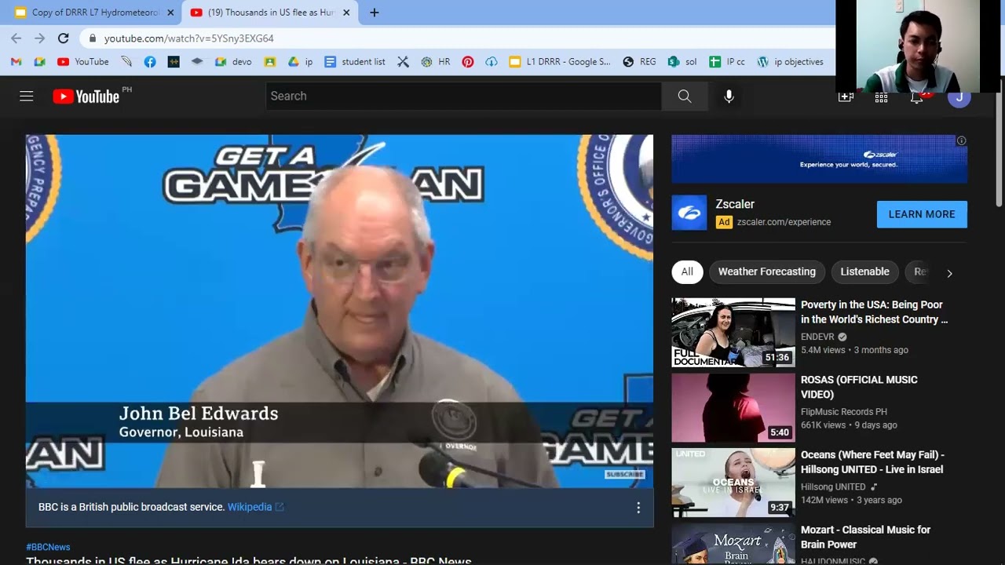Open ROSAS official music video thumbnail
This screenshot has width=1005, height=565.
(733, 407)
